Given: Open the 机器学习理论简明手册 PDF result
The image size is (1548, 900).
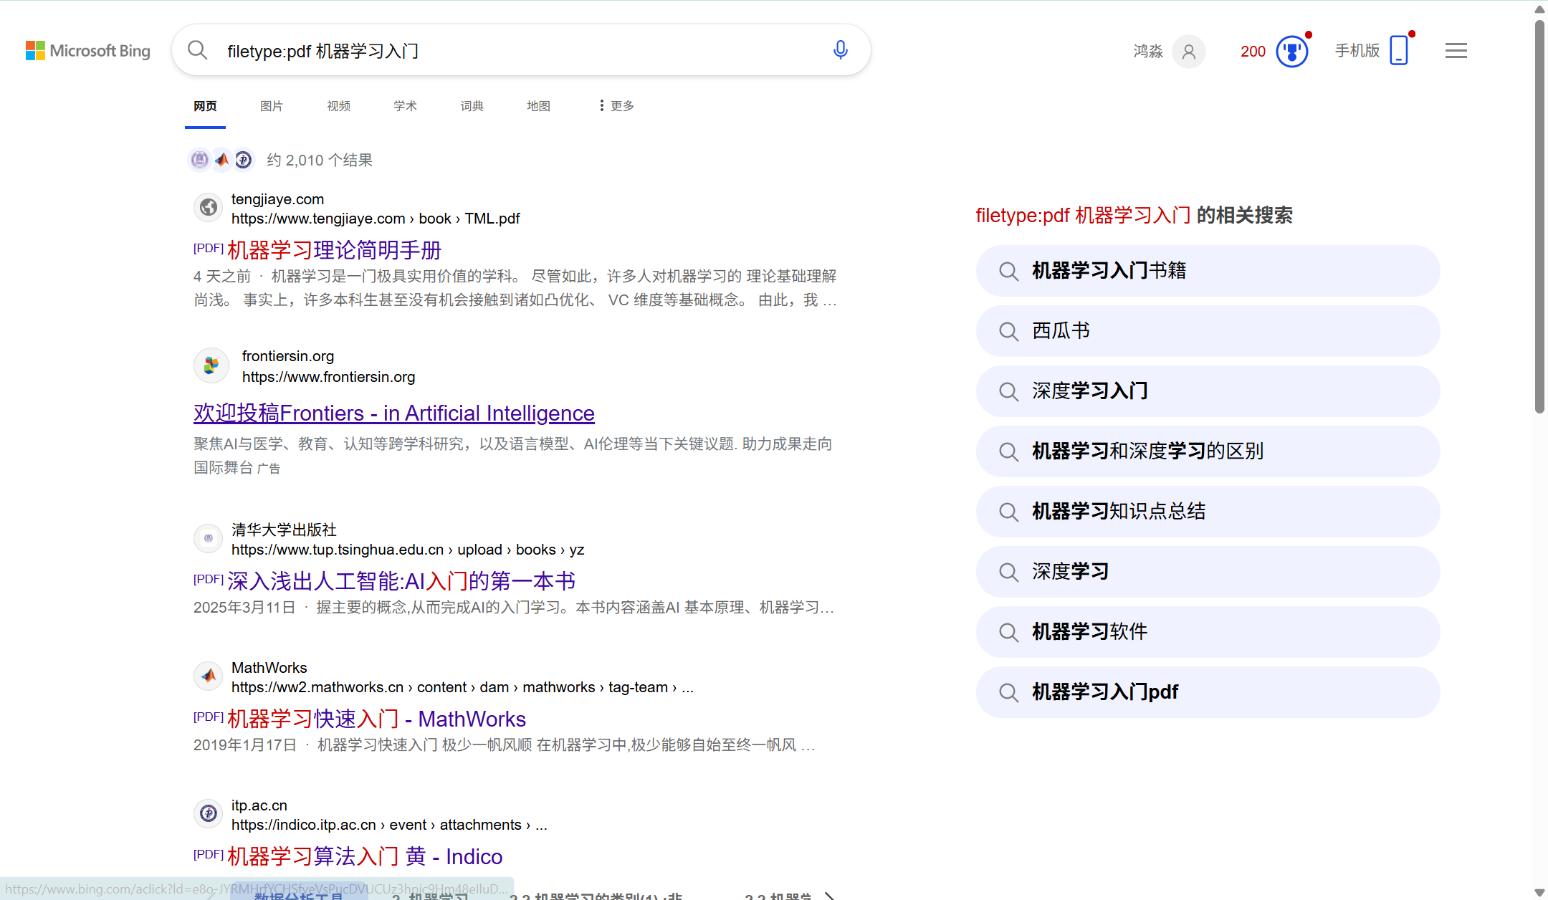Looking at the screenshot, I should [334, 249].
